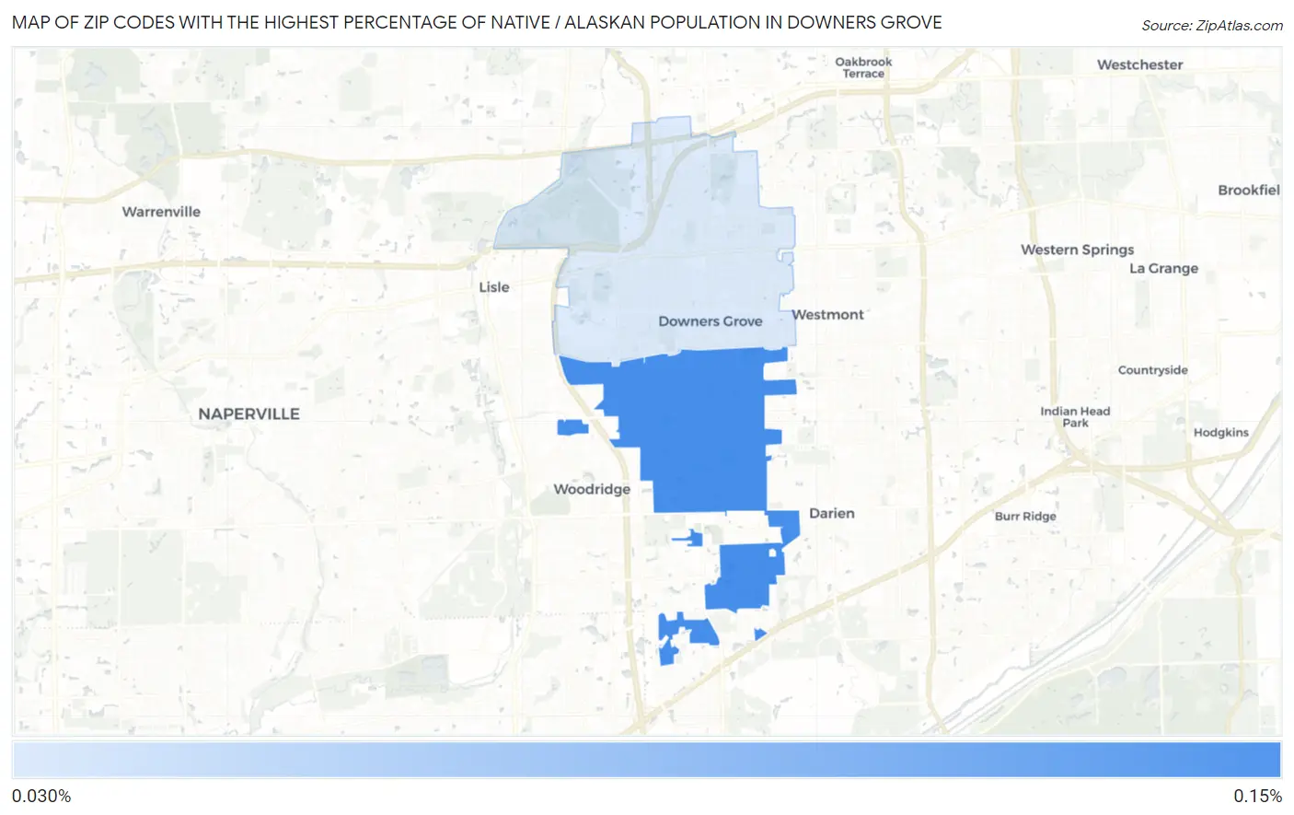
Task: Click the Warrenville label
Action: [161, 212]
